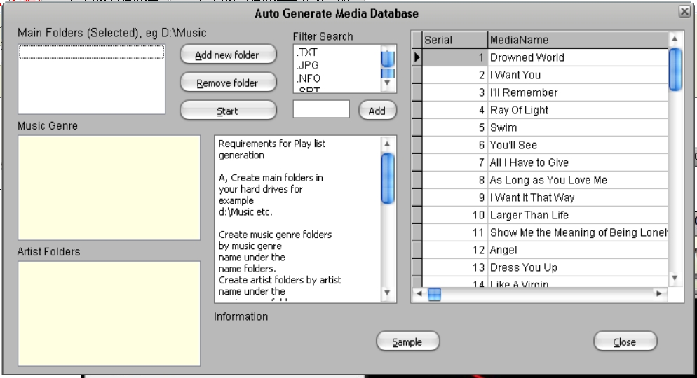Click the Main Folders list box entry

tap(92, 52)
